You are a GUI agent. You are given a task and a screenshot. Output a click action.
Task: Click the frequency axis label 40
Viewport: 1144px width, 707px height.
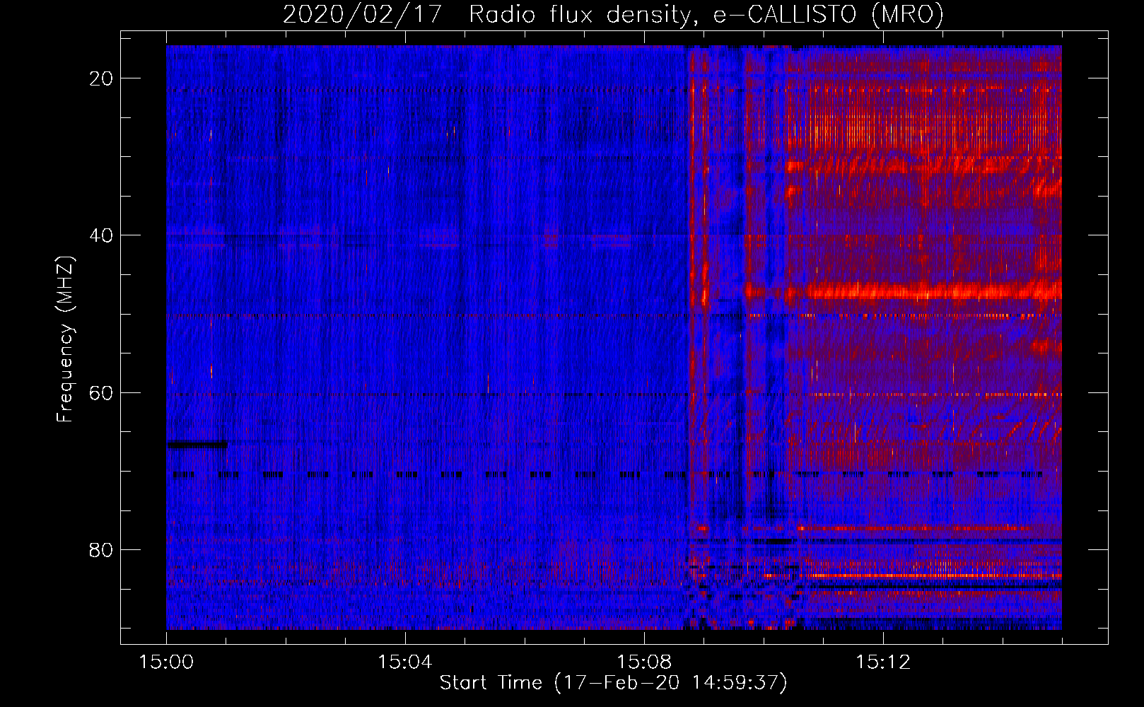101,235
